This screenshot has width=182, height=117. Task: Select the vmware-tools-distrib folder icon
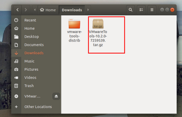point(74,24)
